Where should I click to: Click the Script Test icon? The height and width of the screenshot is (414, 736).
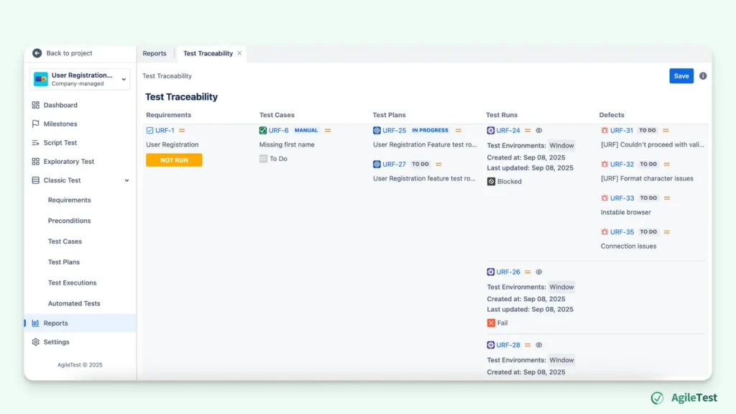36,143
